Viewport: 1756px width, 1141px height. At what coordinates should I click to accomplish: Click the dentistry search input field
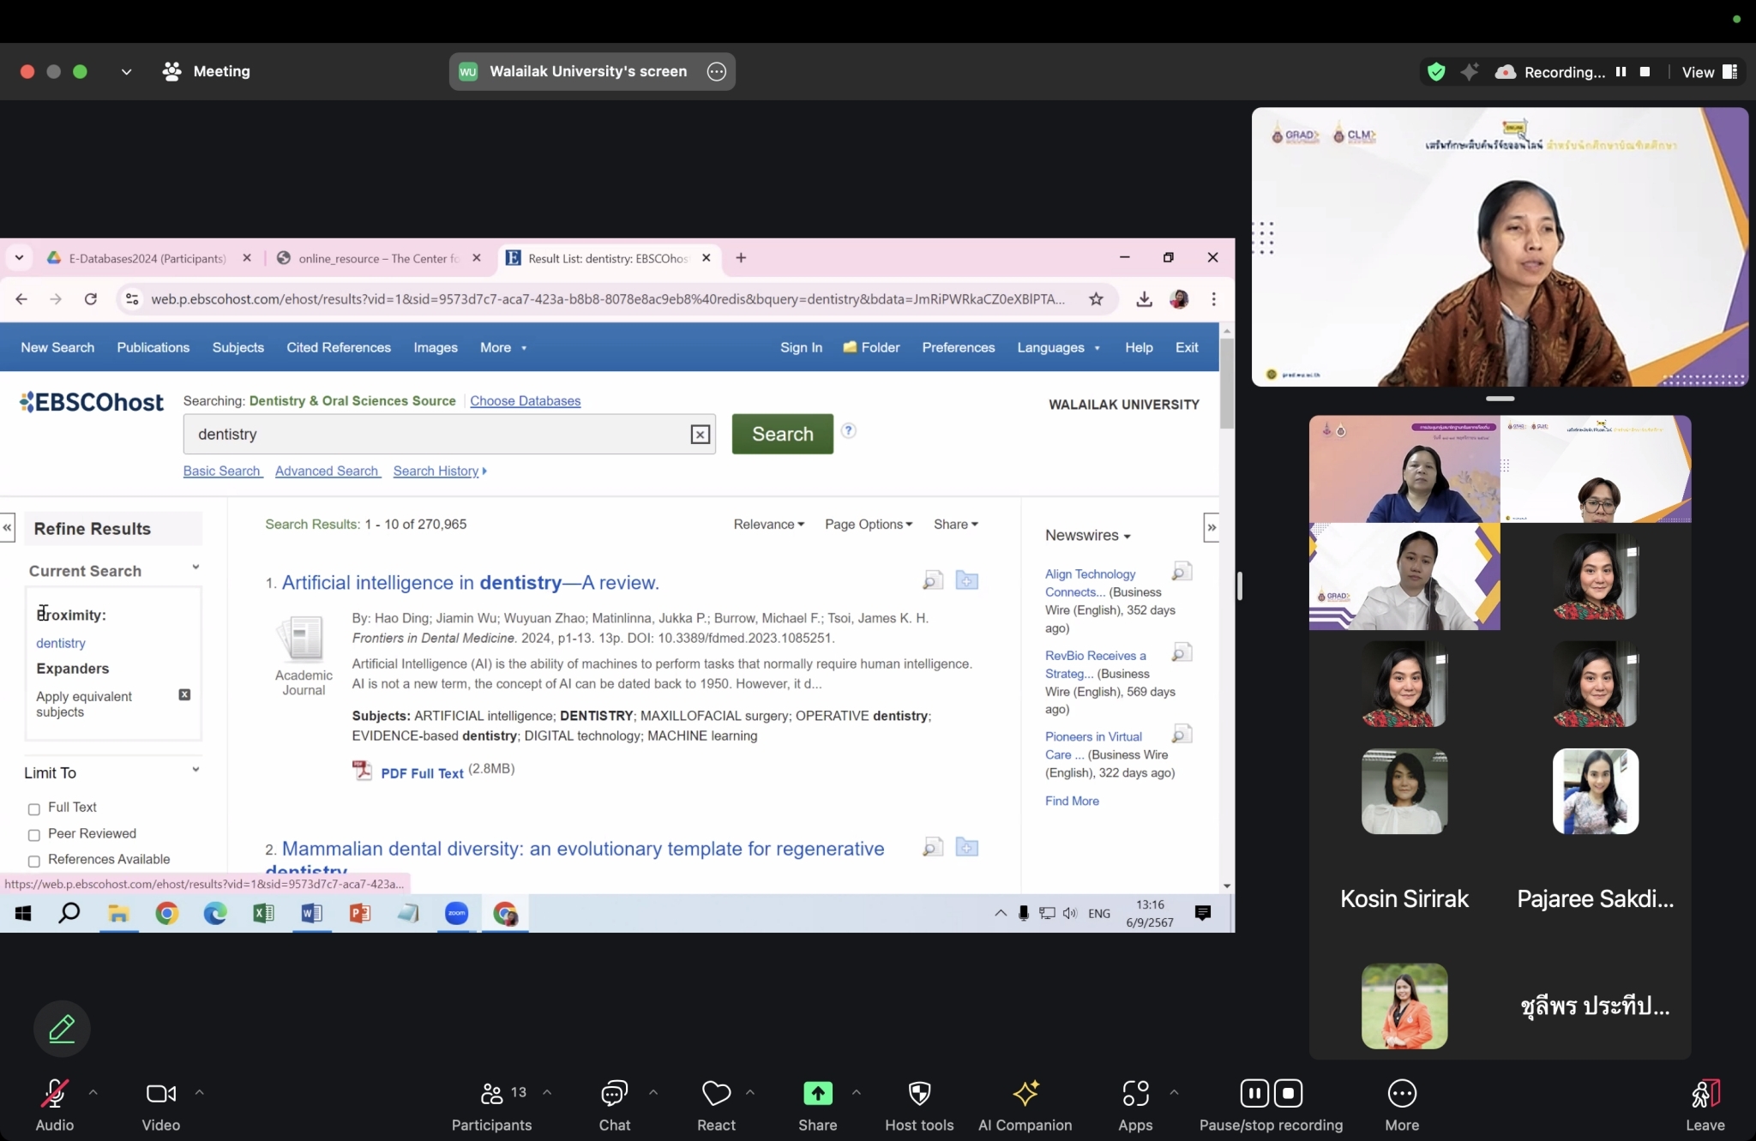(x=437, y=435)
